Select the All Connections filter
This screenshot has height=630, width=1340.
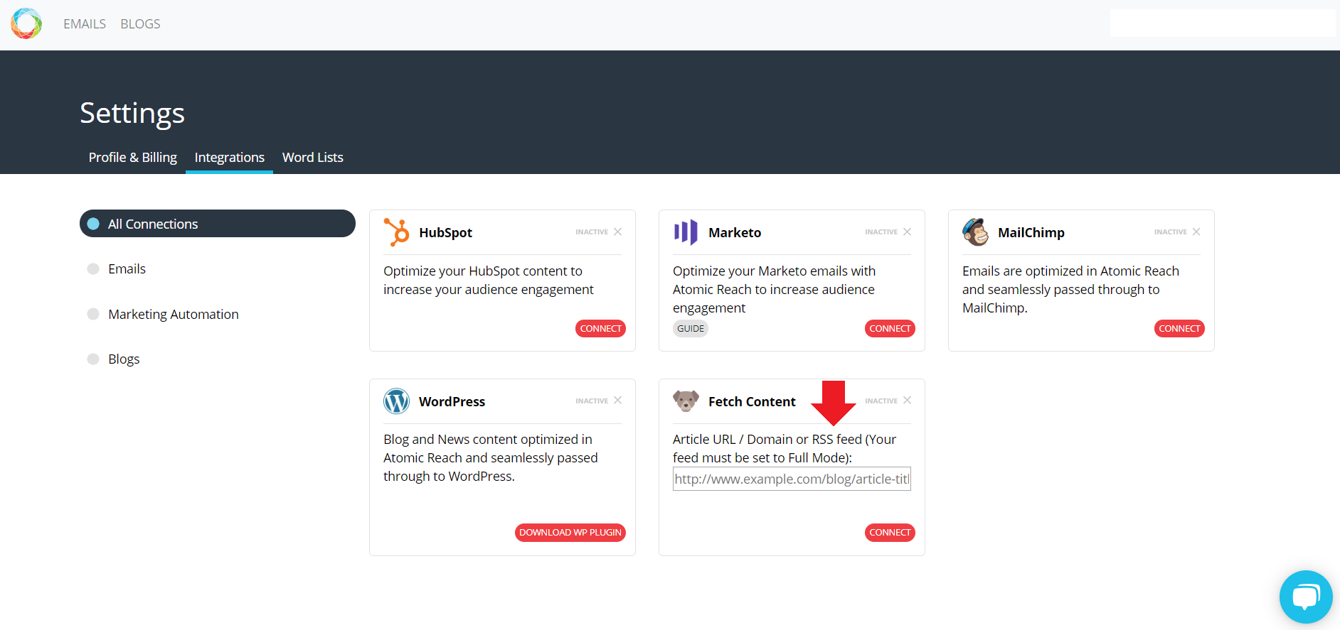coord(218,224)
